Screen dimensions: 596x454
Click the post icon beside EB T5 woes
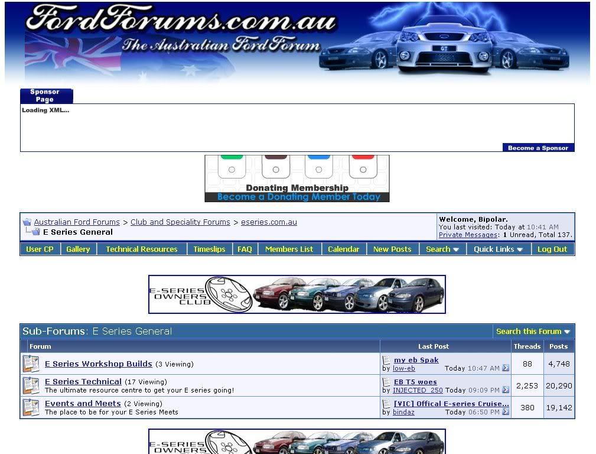pos(386,382)
